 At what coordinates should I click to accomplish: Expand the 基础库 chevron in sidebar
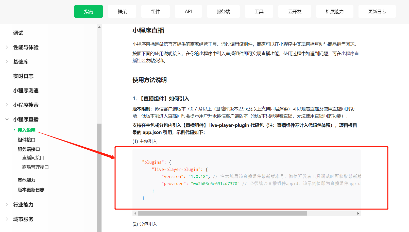pyautogui.click(x=7, y=62)
